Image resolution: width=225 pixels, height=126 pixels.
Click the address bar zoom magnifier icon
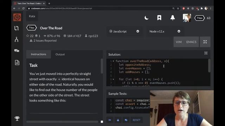coord(173,8)
